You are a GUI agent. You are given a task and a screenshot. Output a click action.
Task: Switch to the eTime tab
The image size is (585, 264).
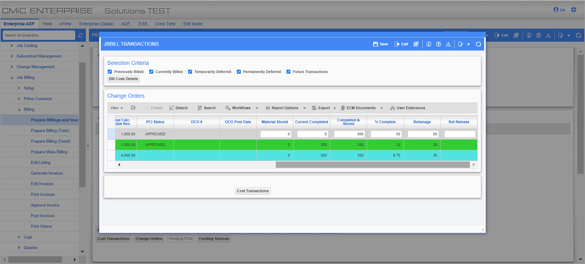point(66,24)
